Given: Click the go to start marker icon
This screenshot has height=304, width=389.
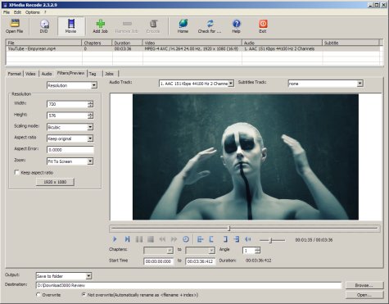Looking at the screenshot, I should click(200, 239).
